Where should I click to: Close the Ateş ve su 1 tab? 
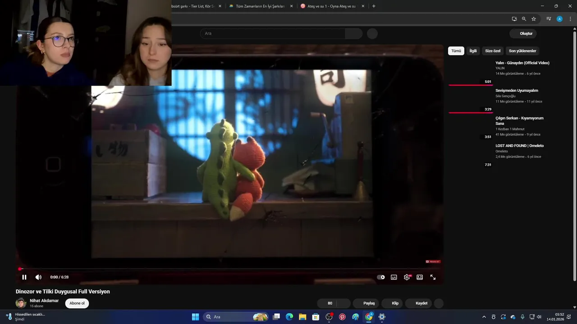click(x=363, y=6)
